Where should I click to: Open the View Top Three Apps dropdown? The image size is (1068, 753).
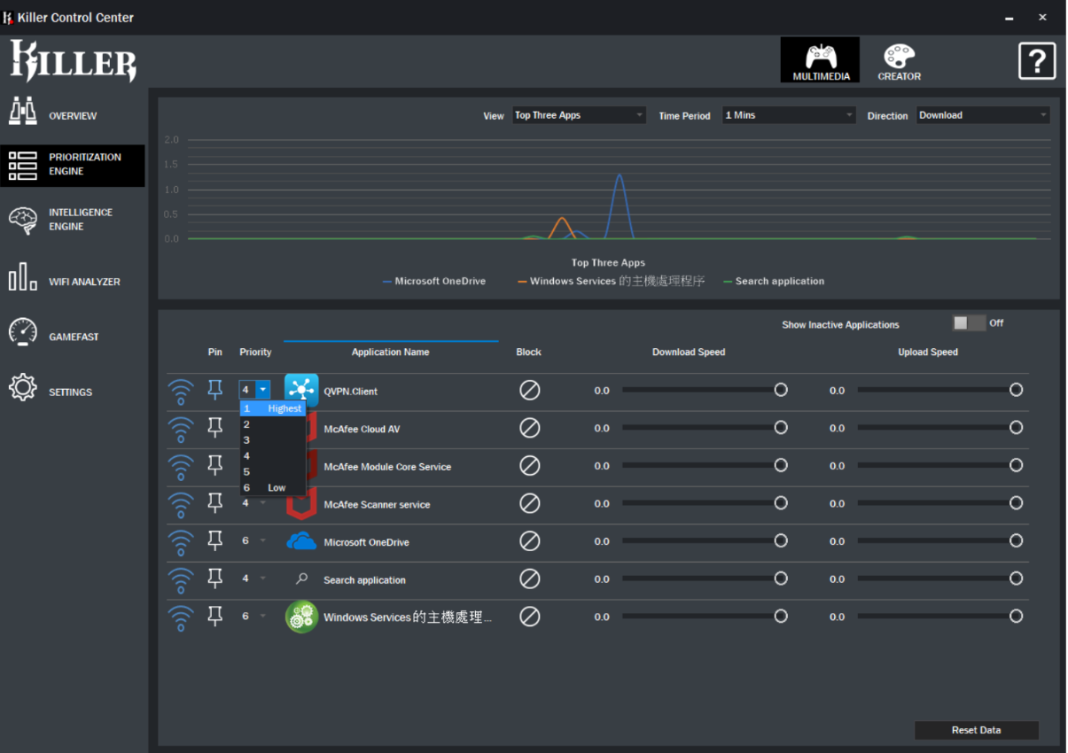(x=579, y=115)
